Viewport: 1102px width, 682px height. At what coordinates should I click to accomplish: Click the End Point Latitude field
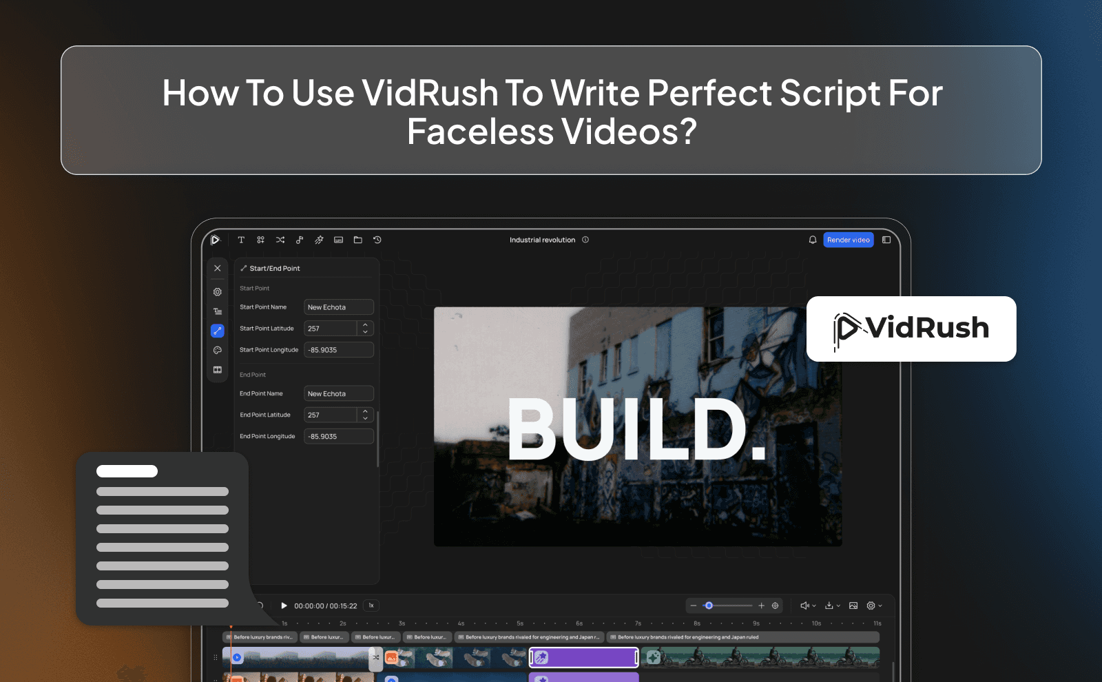(331, 415)
